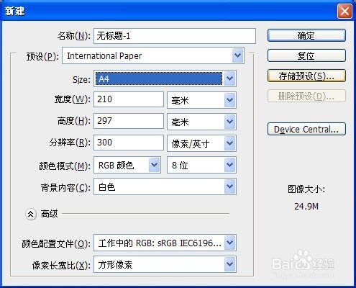Focus the 名称 field containing 无标题-1

tap(175, 36)
